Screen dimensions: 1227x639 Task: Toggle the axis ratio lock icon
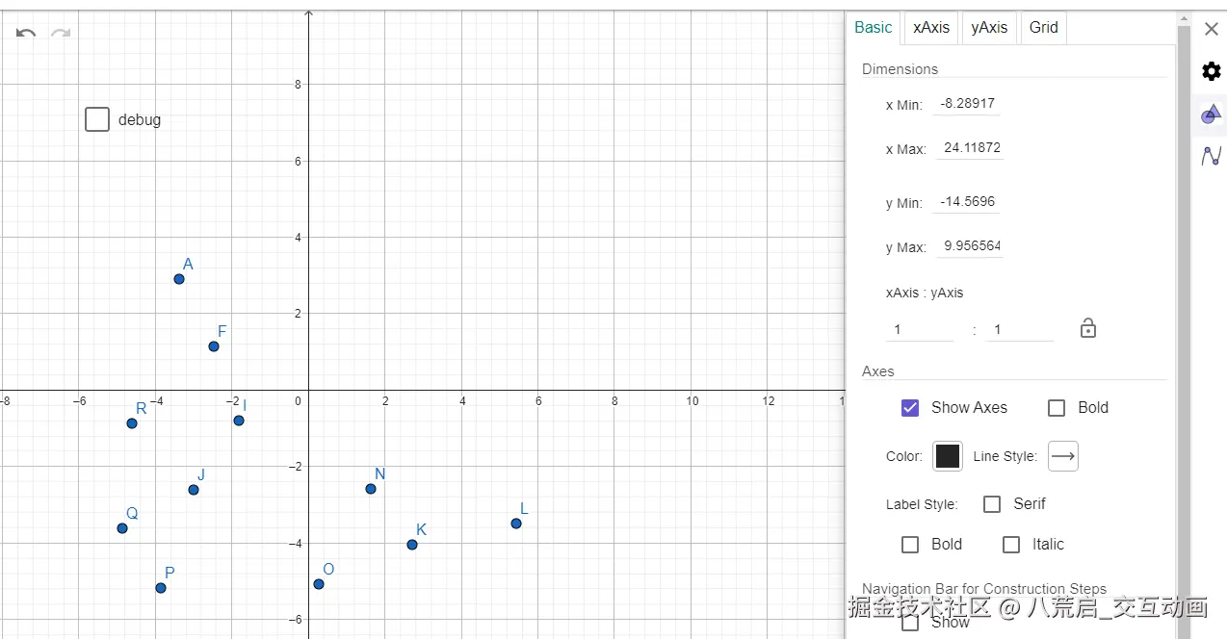pos(1088,328)
